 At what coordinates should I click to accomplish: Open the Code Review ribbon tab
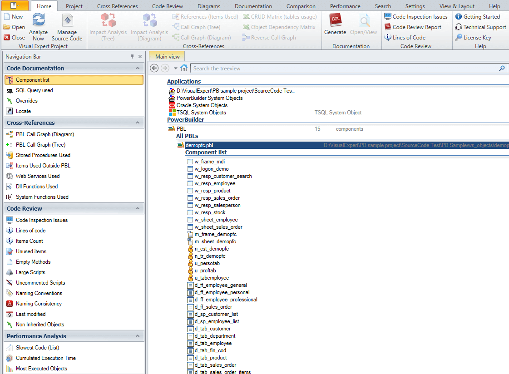(x=168, y=6)
